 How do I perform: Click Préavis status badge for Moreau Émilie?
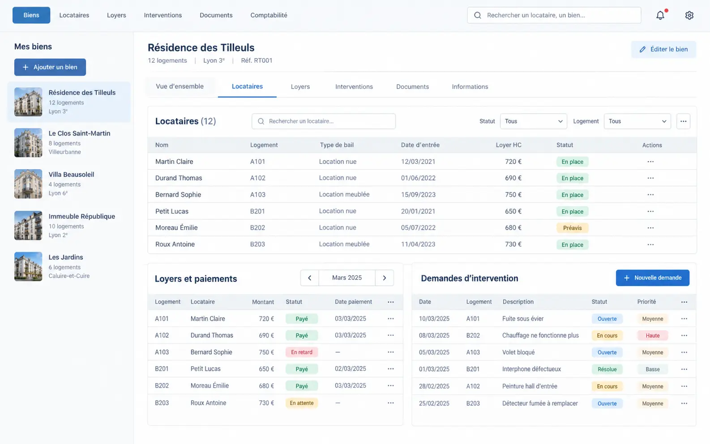coord(572,228)
